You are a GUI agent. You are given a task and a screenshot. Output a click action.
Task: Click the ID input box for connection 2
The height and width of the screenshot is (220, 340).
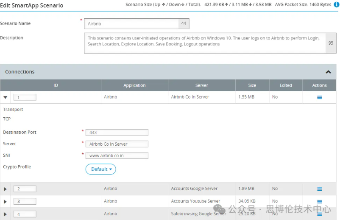[x=25, y=189]
